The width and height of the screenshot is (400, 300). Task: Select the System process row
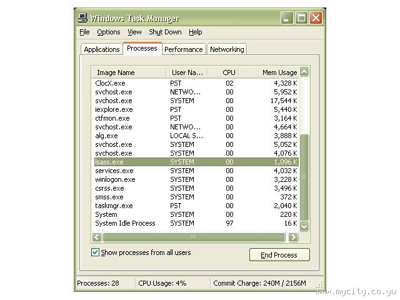[x=196, y=214]
